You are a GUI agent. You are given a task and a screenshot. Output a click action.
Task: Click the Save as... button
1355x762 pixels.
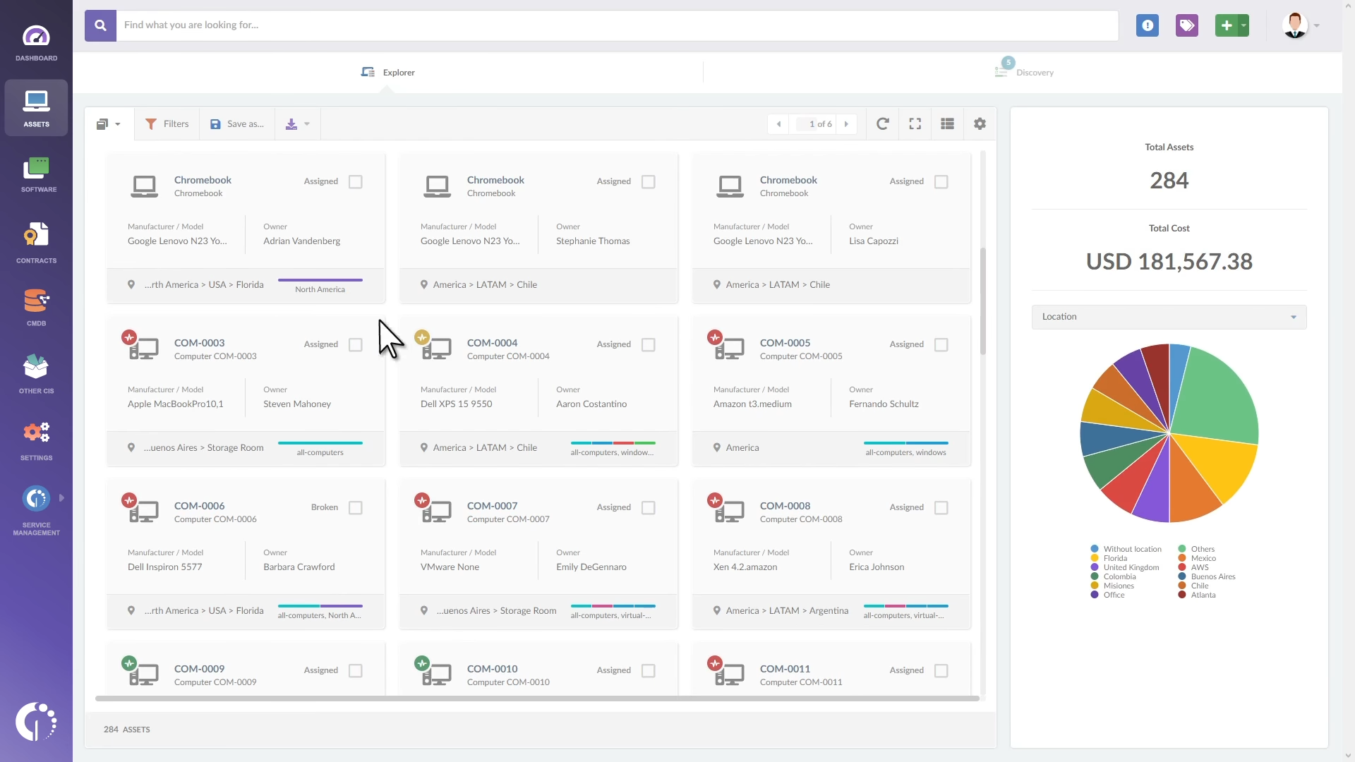coord(237,124)
